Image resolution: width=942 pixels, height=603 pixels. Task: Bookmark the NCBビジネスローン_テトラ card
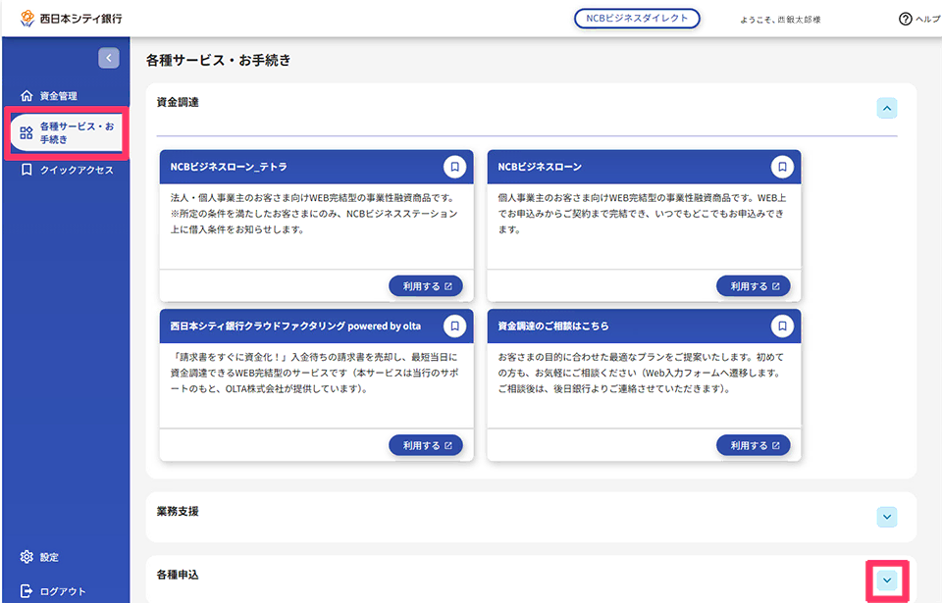[454, 167]
